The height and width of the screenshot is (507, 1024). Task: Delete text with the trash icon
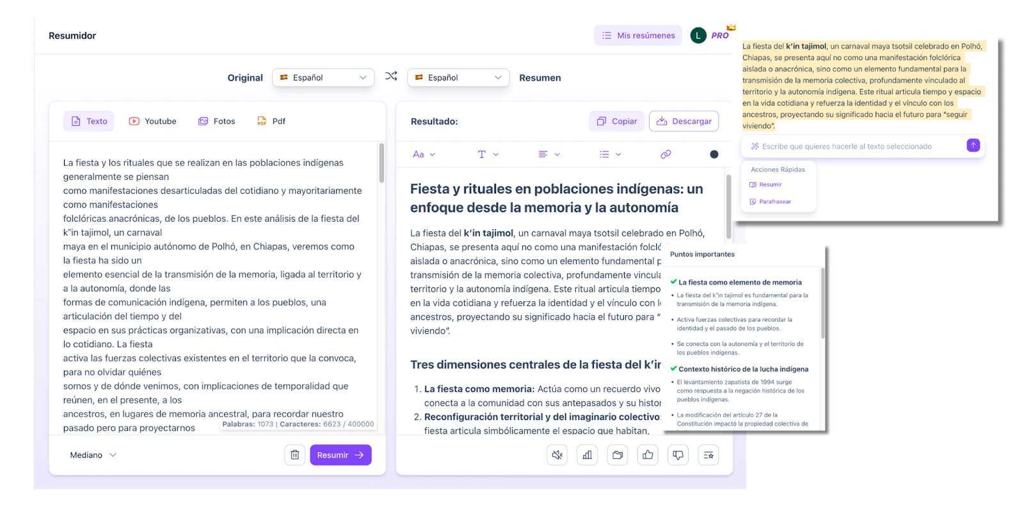[295, 455]
